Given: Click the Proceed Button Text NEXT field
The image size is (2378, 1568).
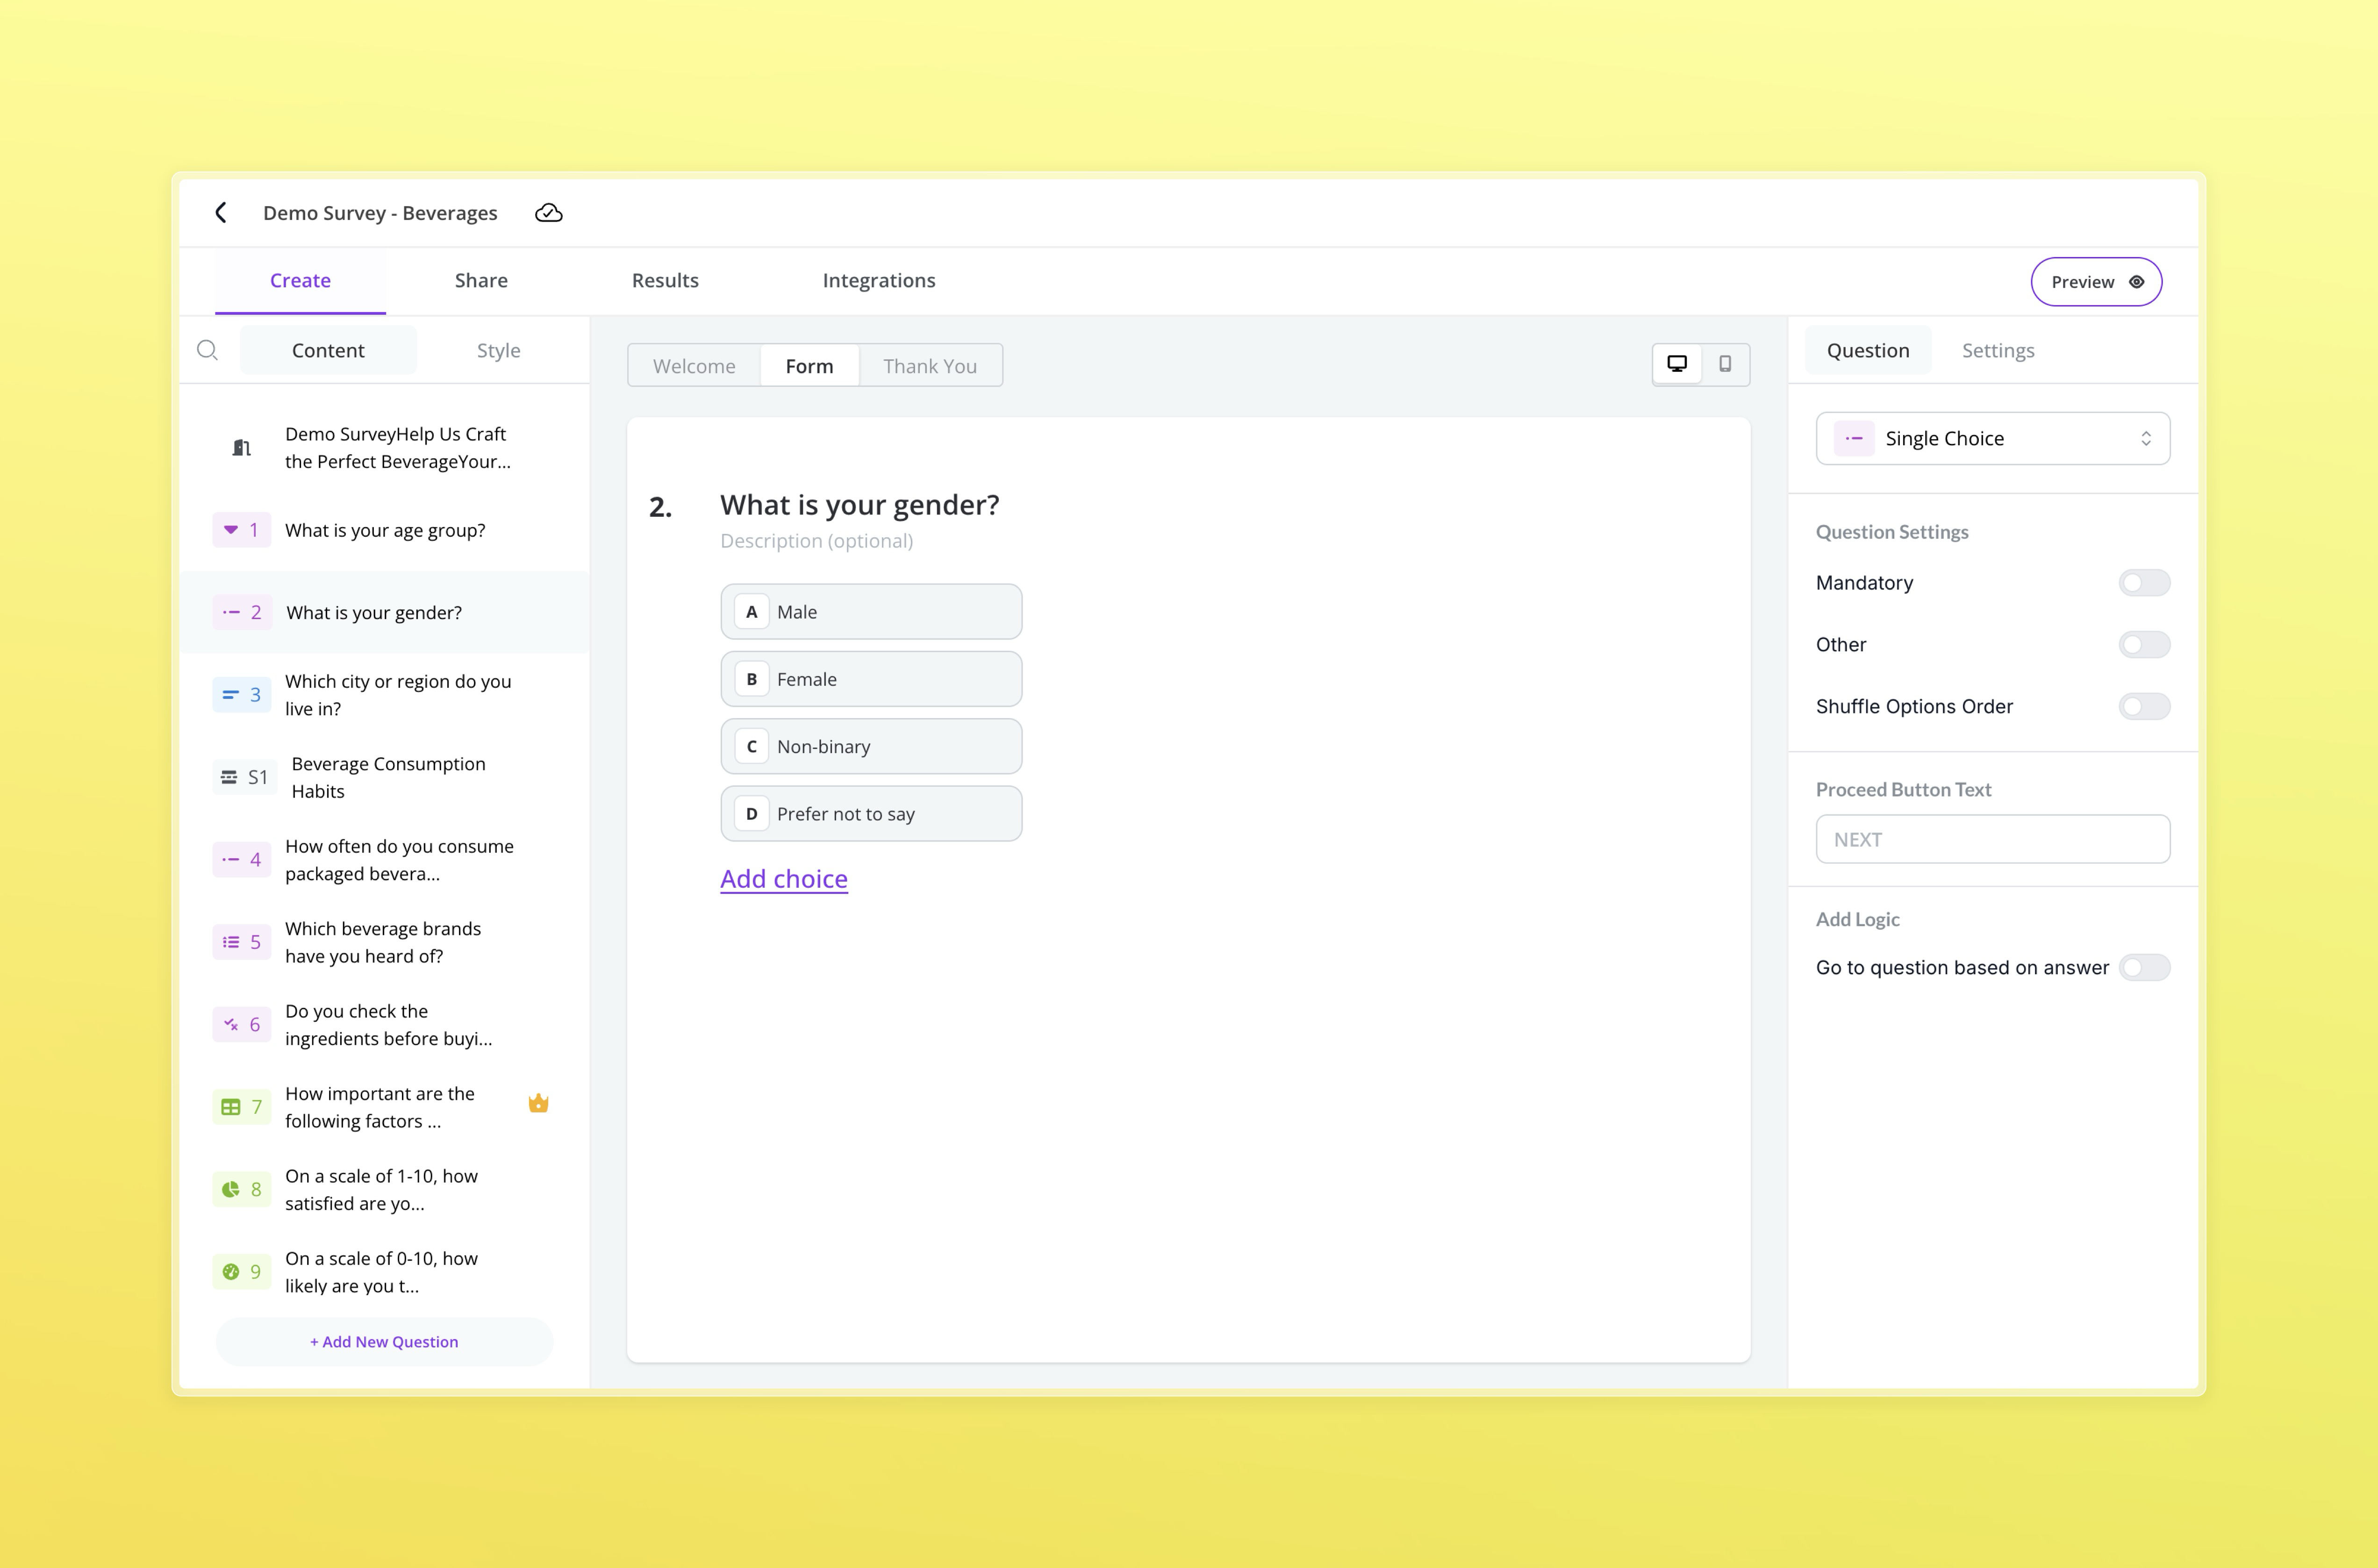Looking at the screenshot, I should [x=1993, y=839].
